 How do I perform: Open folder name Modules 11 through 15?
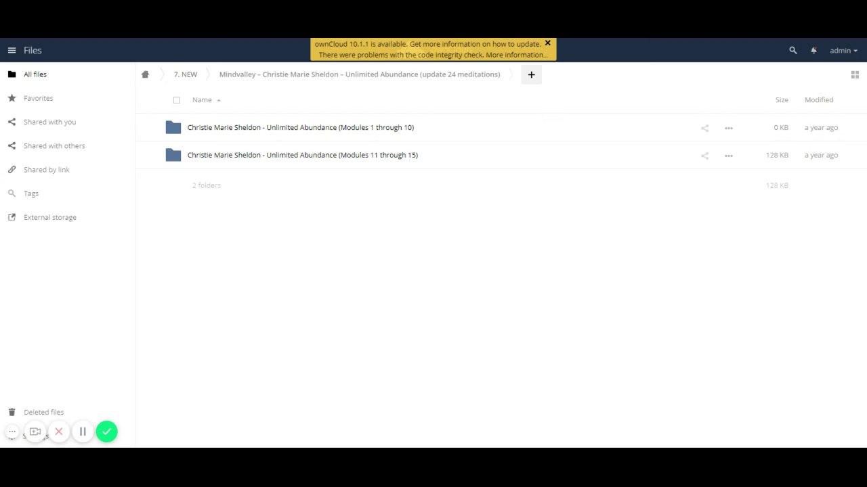302,155
